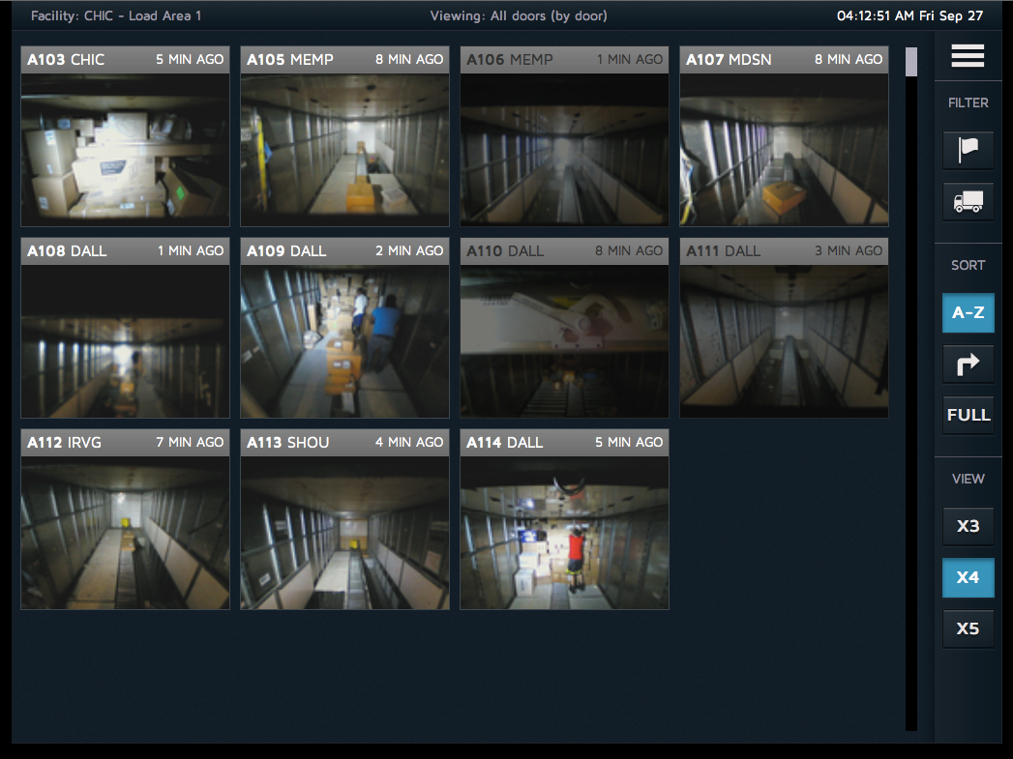Click the 'A113 SHOU' door label
The height and width of the screenshot is (759, 1013).
[288, 443]
